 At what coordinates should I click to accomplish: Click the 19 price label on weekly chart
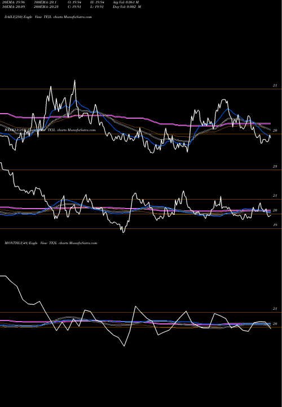click(275, 225)
